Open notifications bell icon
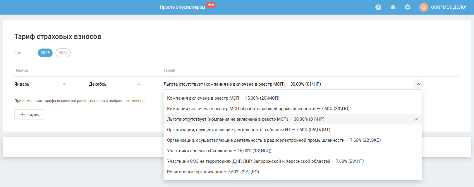The image size is (474, 187). point(393,7)
